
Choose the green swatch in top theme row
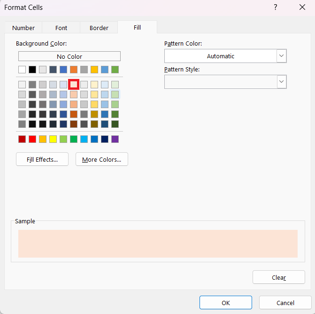point(115,70)
